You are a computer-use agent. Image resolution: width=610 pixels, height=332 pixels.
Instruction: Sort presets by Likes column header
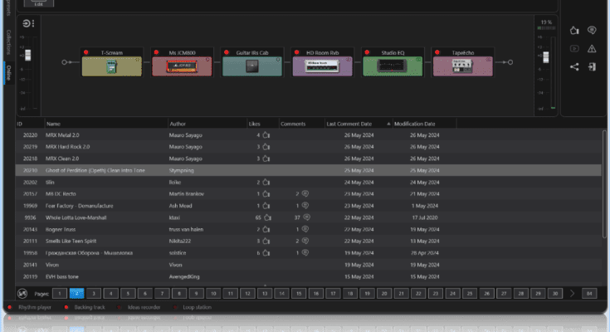coord(255,124)
